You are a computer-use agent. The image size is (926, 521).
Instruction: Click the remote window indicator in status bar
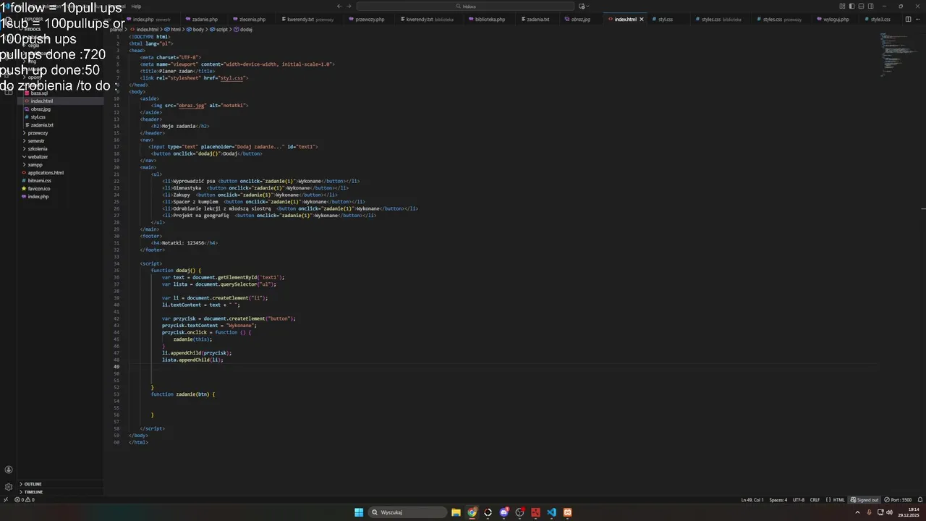click(x=6, y=500)
